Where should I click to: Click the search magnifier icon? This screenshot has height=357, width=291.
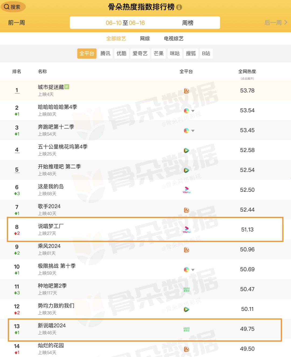click(6, 7)
